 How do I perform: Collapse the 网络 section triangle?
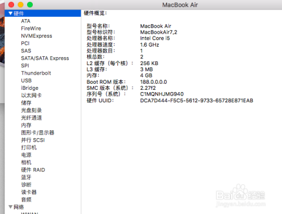11,207
